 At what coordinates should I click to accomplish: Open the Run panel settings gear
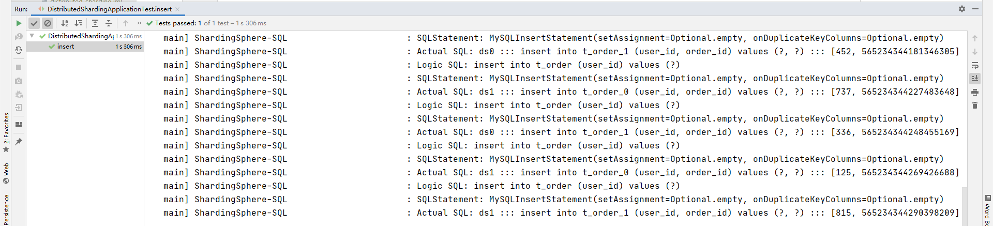coord(962,9)
